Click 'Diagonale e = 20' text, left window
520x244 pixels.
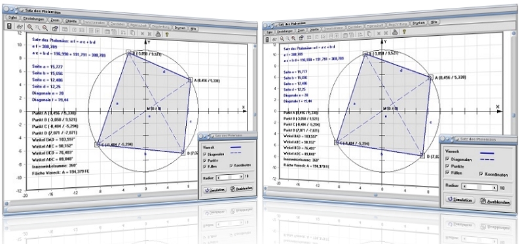[x=48, y=93]
